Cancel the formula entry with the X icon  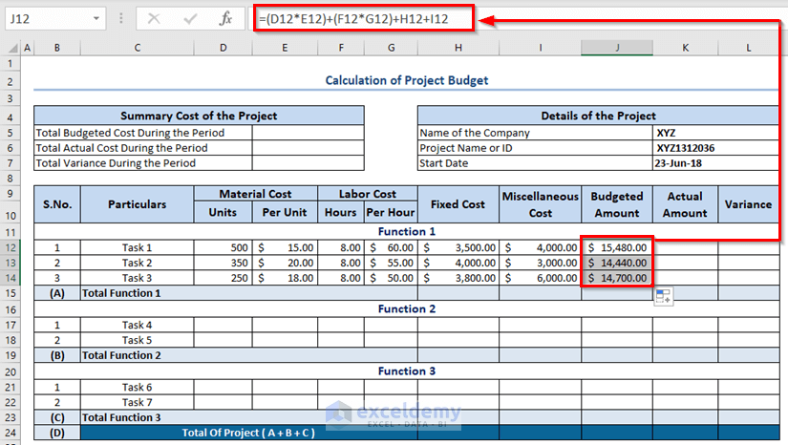154,19
